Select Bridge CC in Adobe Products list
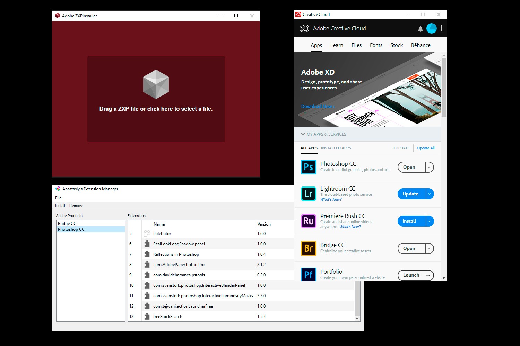This screenshot has width=520, height=346. pos(67,223)
